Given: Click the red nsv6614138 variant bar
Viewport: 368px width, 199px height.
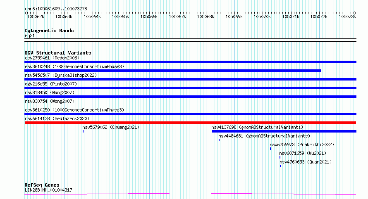Looking at the screenshot, I should pyautogui.click(x=190, y=123).
